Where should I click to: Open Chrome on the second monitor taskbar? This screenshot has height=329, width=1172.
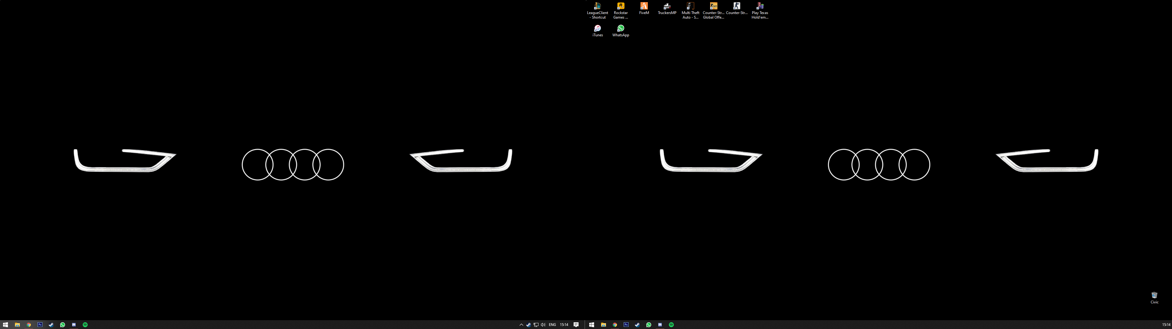pyautogui.click(x=615, y=324)
